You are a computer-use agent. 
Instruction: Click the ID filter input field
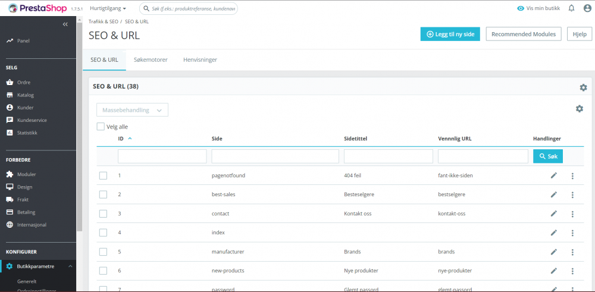[162, 156]
